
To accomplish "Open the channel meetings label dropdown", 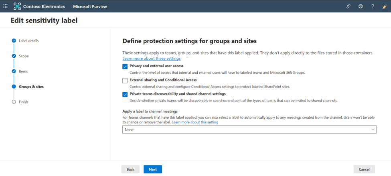I will tap(249, 129).
